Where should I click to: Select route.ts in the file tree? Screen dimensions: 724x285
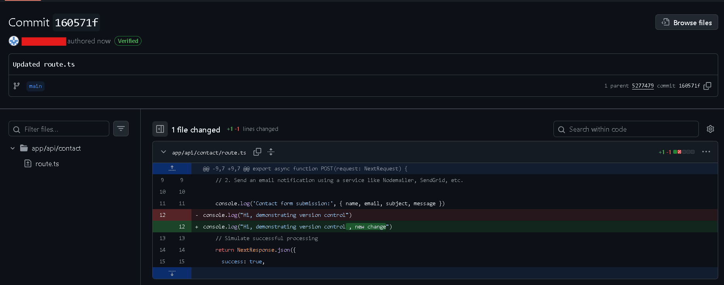point(47,164)
